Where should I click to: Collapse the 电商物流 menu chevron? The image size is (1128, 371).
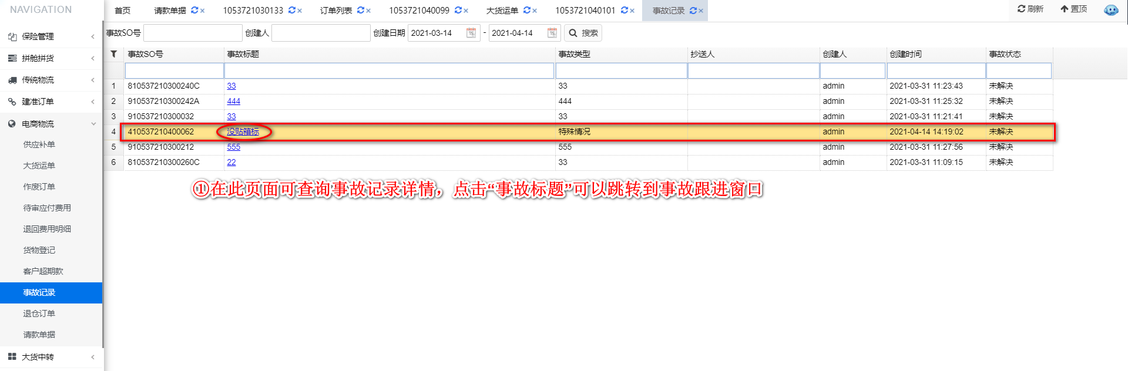click(93, 124)
